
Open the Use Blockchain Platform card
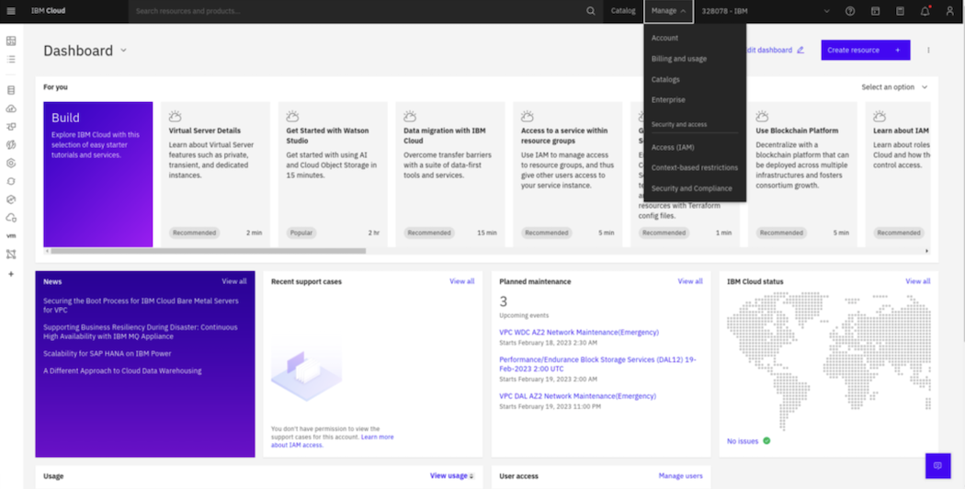coord(802,175)
